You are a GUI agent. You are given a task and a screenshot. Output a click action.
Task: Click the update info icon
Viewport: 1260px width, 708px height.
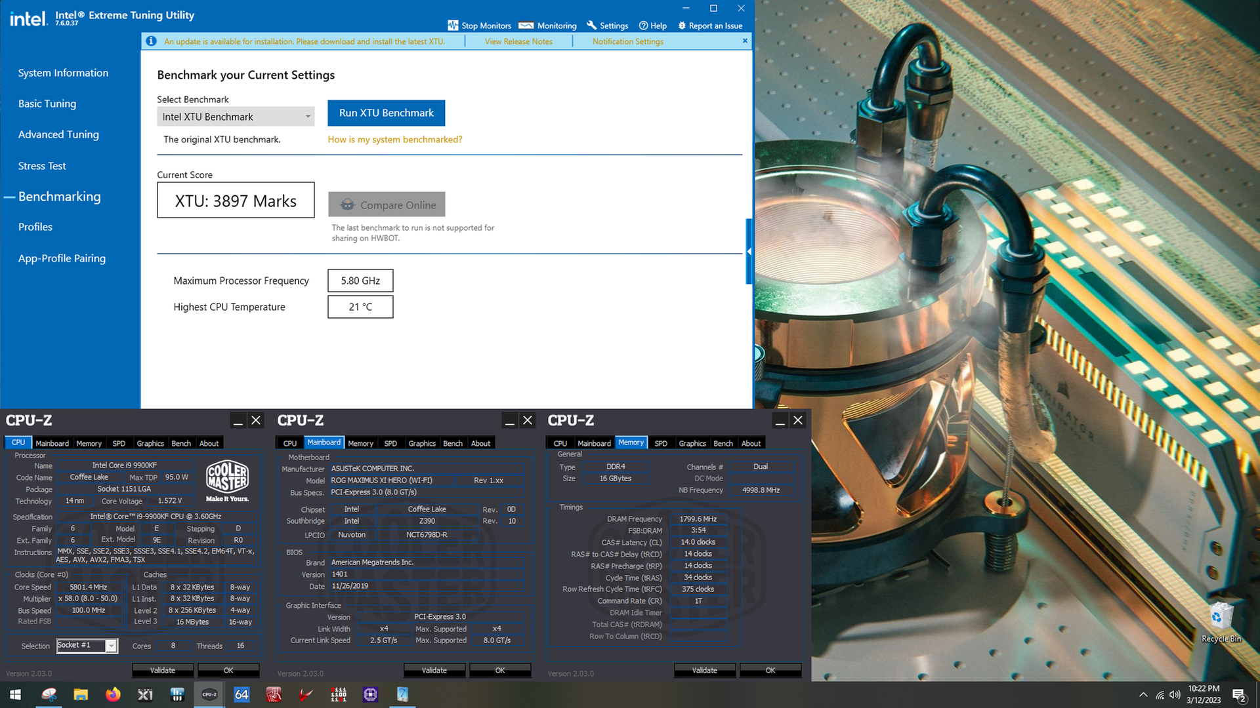[151, 41]
